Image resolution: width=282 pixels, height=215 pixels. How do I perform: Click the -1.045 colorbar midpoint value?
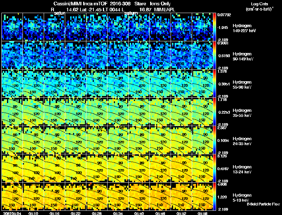coord(223,28)
